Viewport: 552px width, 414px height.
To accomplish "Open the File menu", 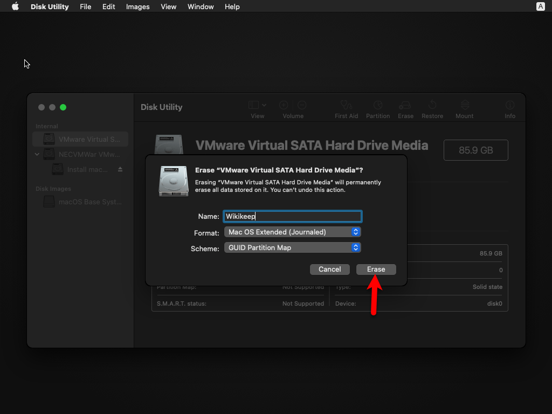I will pos(86,6).
